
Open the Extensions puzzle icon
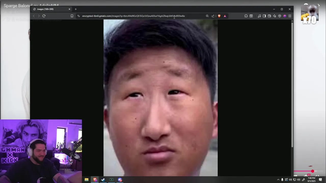pyautogui.click(x=246, y=16)
